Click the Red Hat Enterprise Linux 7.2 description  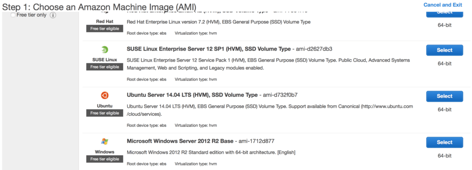tap(218, 22)
